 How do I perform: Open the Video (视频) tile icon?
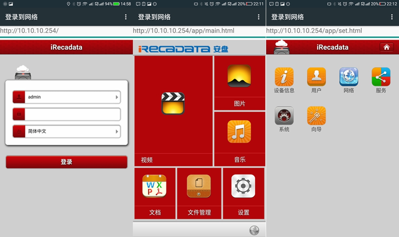(173, 103)
